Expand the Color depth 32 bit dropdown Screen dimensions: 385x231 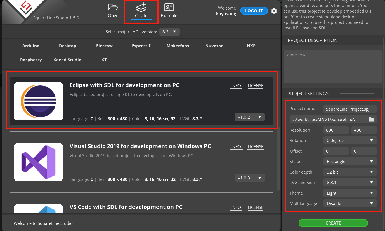coord(350,172)
